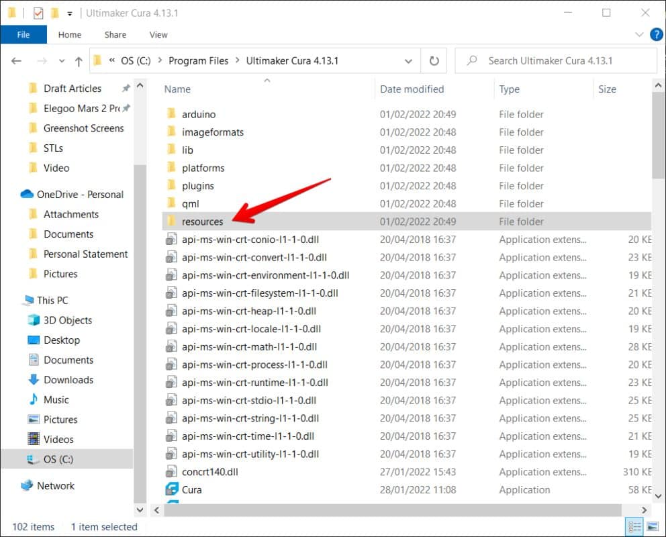This screenshot has height=537, width=666.
Task: Open Draft Articles in Quick access
Action: pyautogui.click(x=73, y=89)
